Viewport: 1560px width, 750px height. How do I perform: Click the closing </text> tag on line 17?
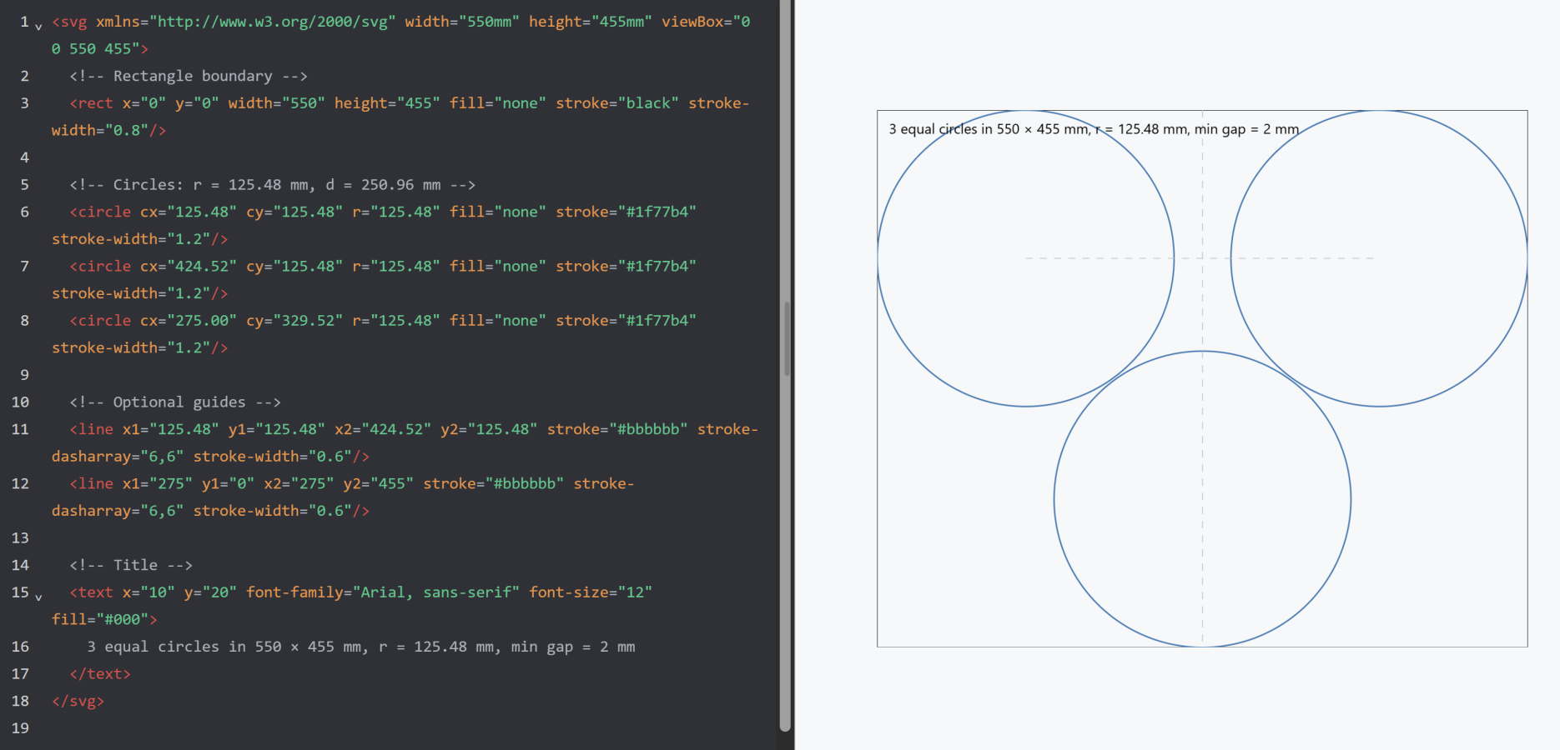coord(100,674)
